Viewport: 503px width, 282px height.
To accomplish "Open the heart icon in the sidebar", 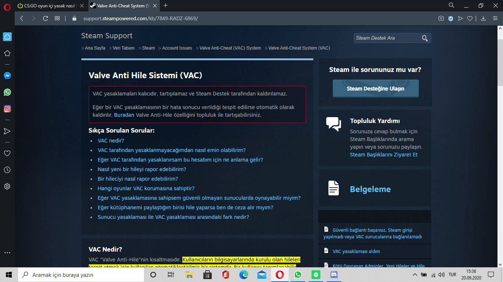I will pyautogui.click(x=7, y=153).
